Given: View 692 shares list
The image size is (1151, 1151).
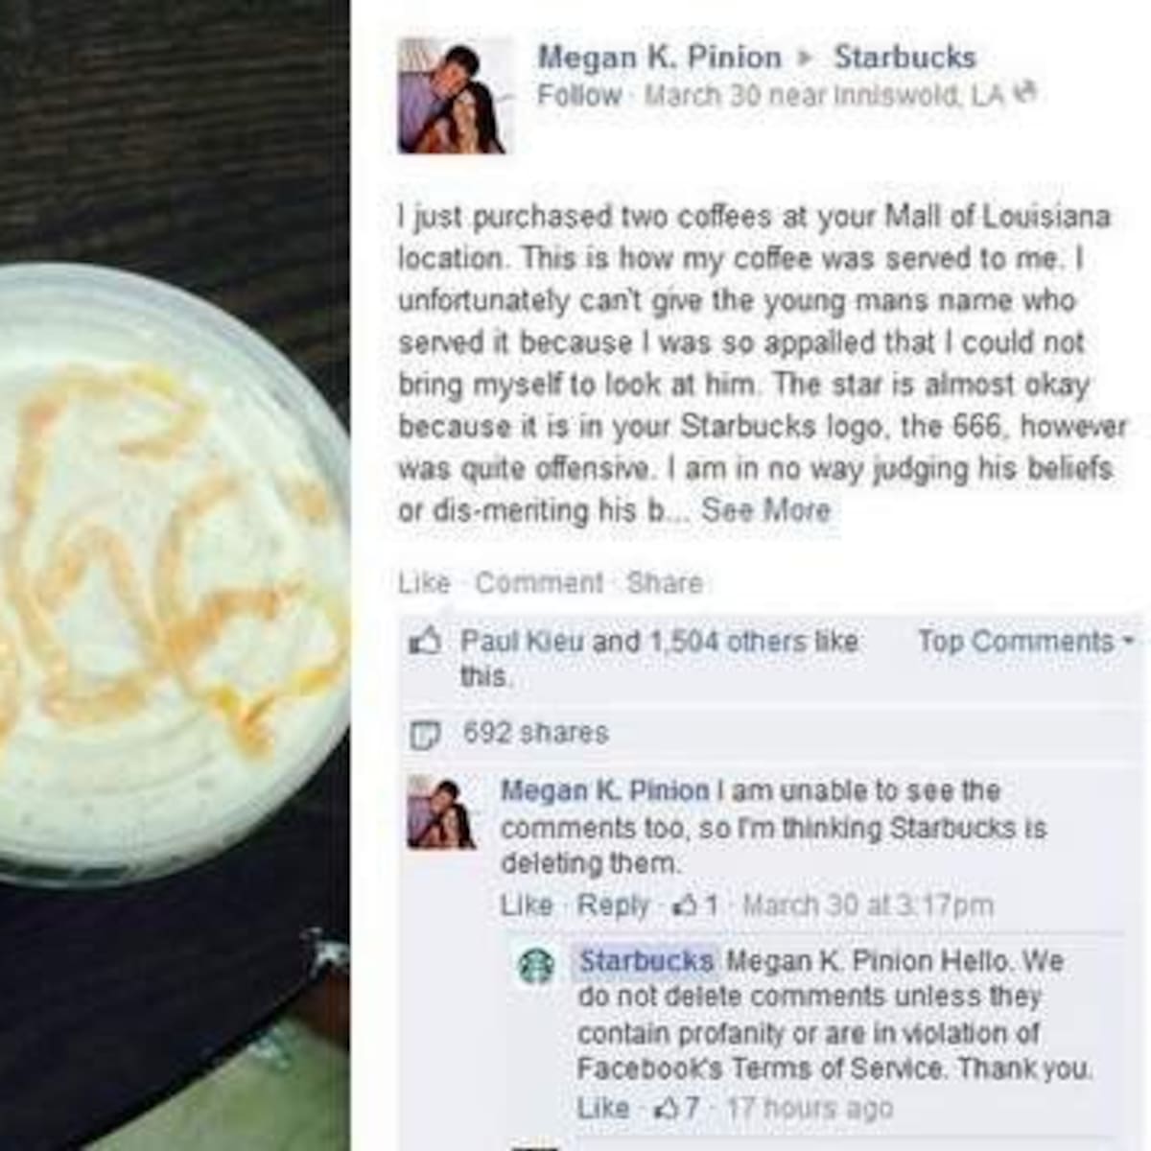Looking at the screenshot, I should [535, 733].
